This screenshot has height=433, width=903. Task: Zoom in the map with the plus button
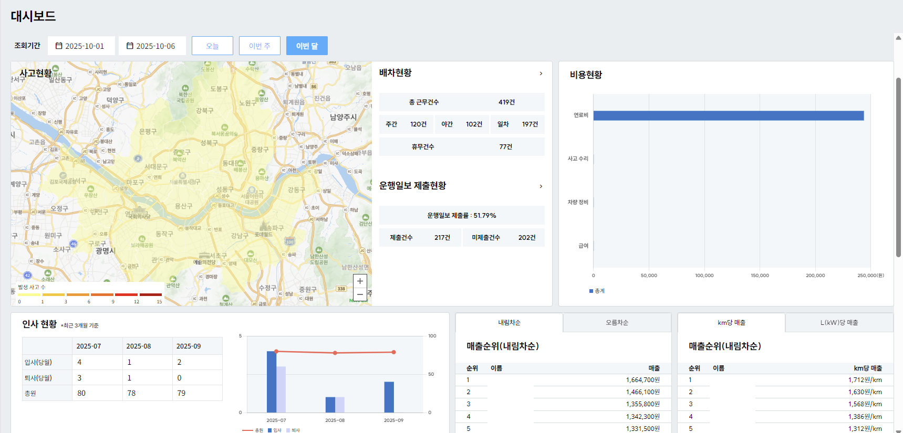[360, 281]
